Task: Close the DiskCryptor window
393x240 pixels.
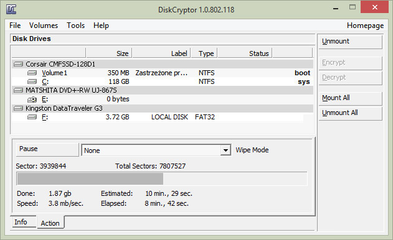Action: (x=374, y=7)
